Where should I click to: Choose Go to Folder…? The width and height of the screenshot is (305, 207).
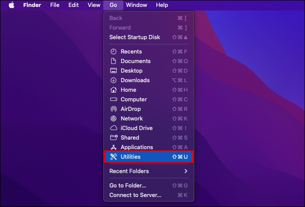(149, 185)
